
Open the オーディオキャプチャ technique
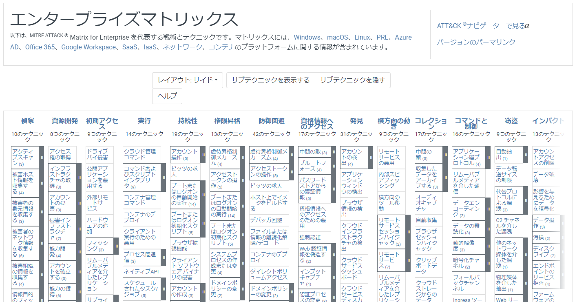[x=427, y=203]
